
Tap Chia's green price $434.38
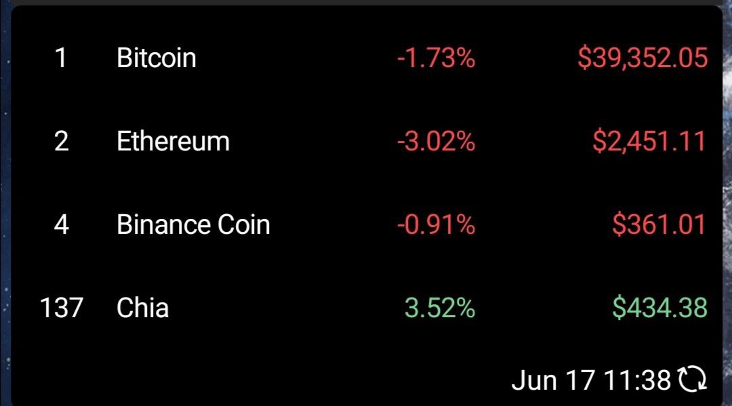(x=659, y=308)
